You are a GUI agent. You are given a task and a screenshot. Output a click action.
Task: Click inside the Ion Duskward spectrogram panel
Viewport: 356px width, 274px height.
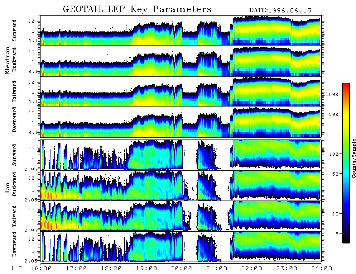tap(180, 185)
